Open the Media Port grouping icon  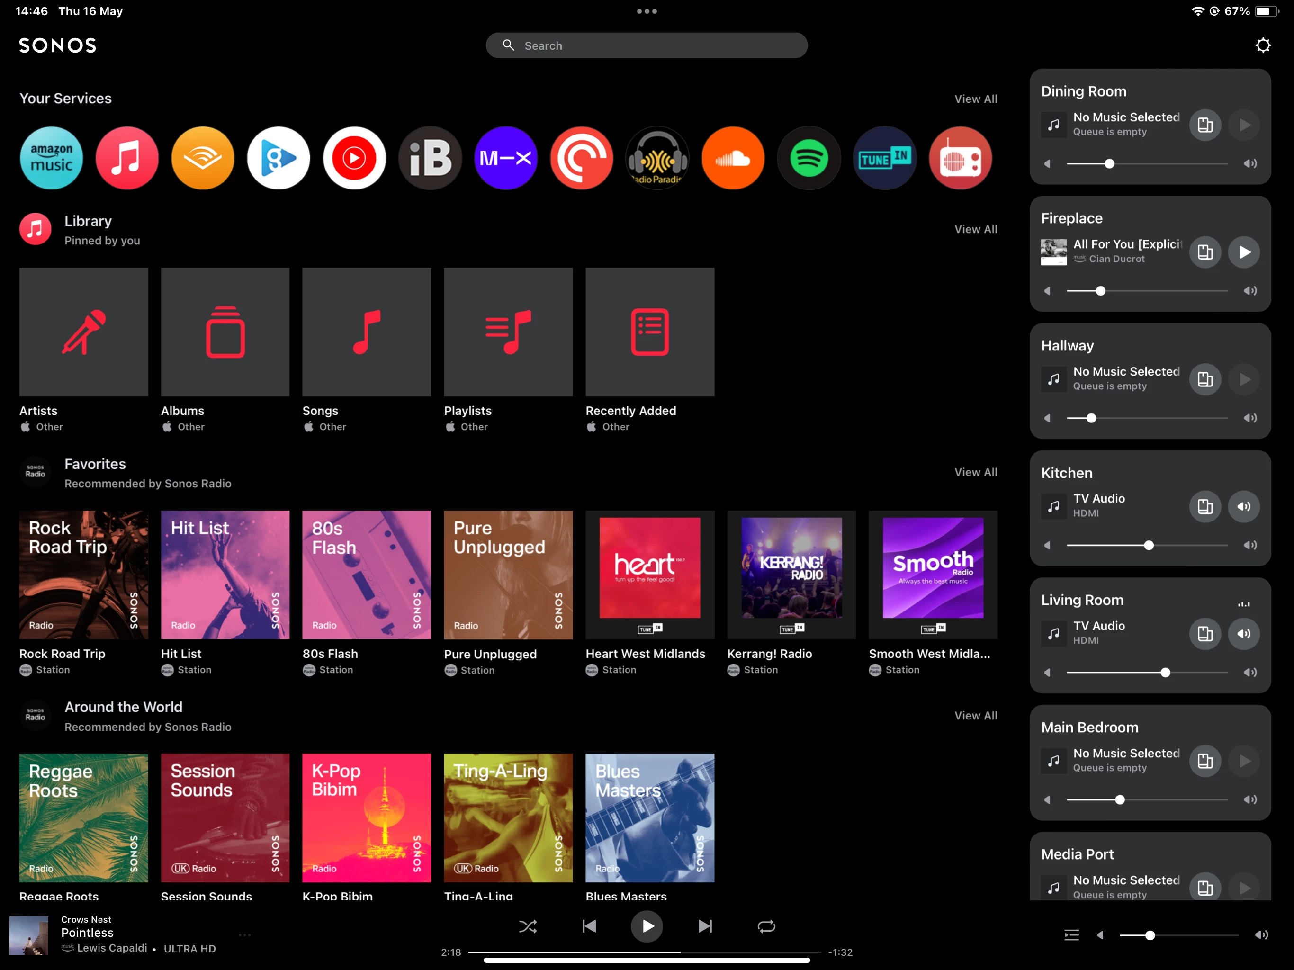[1205, 888]
